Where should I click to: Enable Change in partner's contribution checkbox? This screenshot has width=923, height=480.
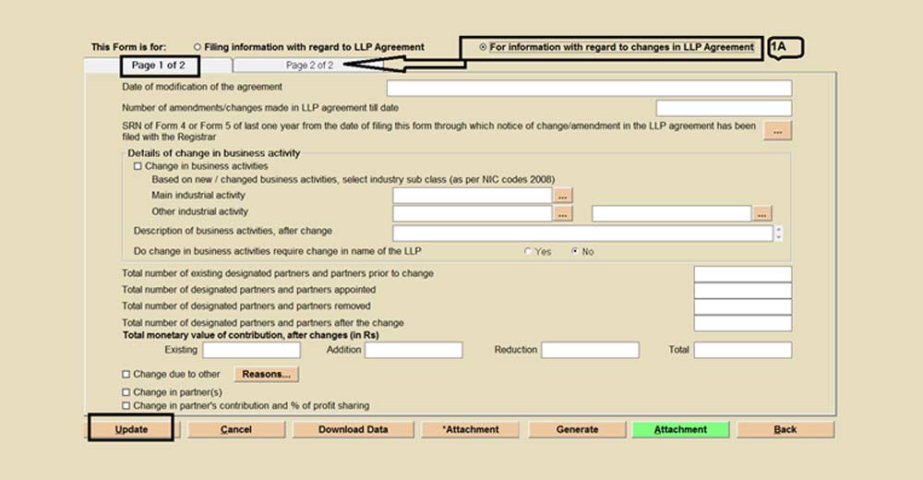point(126,406)
